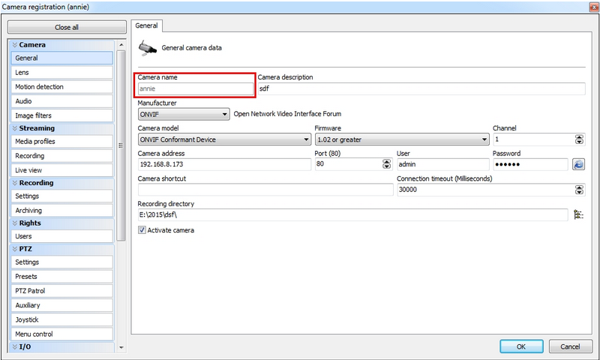Click the camera icon beside General camera data
Screen dimensions: 600x360
point(147,48)
